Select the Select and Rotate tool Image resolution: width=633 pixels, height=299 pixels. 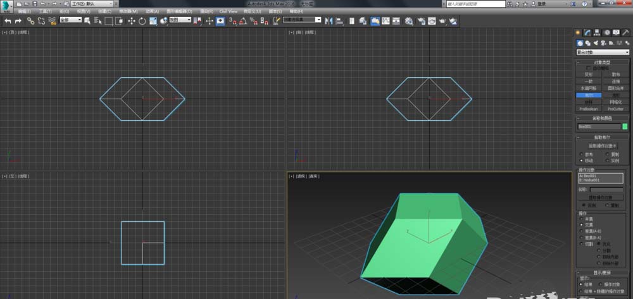point(142,21)
